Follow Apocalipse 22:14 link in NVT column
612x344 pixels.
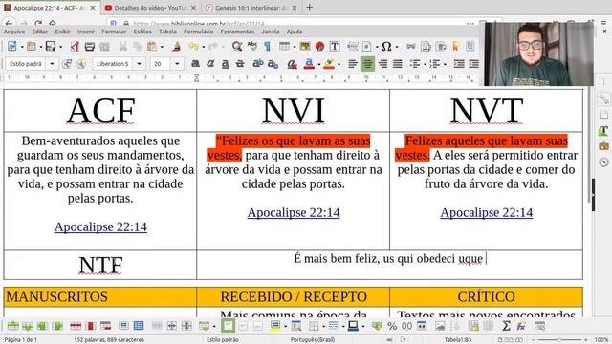487,212
